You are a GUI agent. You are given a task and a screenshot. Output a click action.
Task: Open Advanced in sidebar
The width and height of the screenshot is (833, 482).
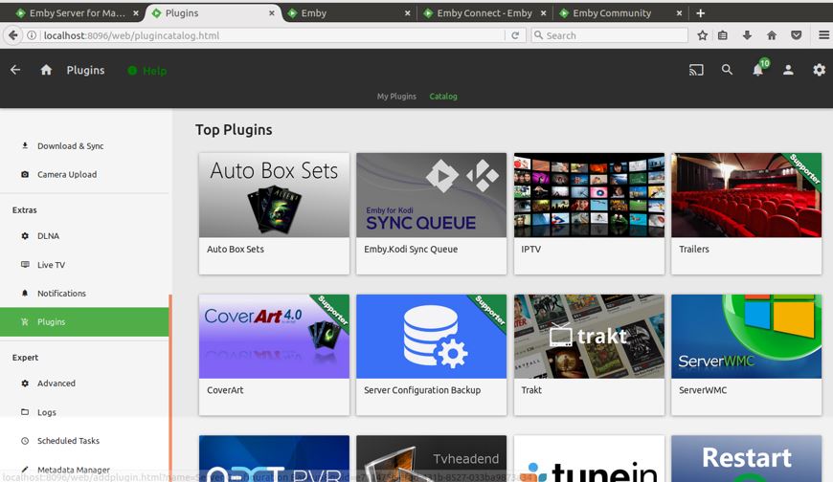coord(85,383)
